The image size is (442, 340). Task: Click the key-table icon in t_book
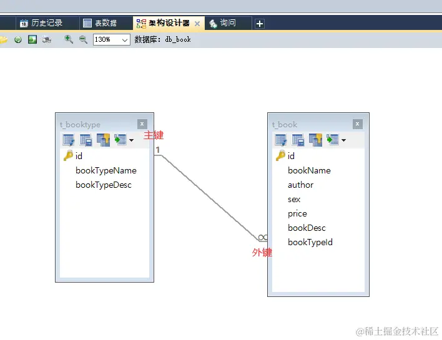click(315, 140)
